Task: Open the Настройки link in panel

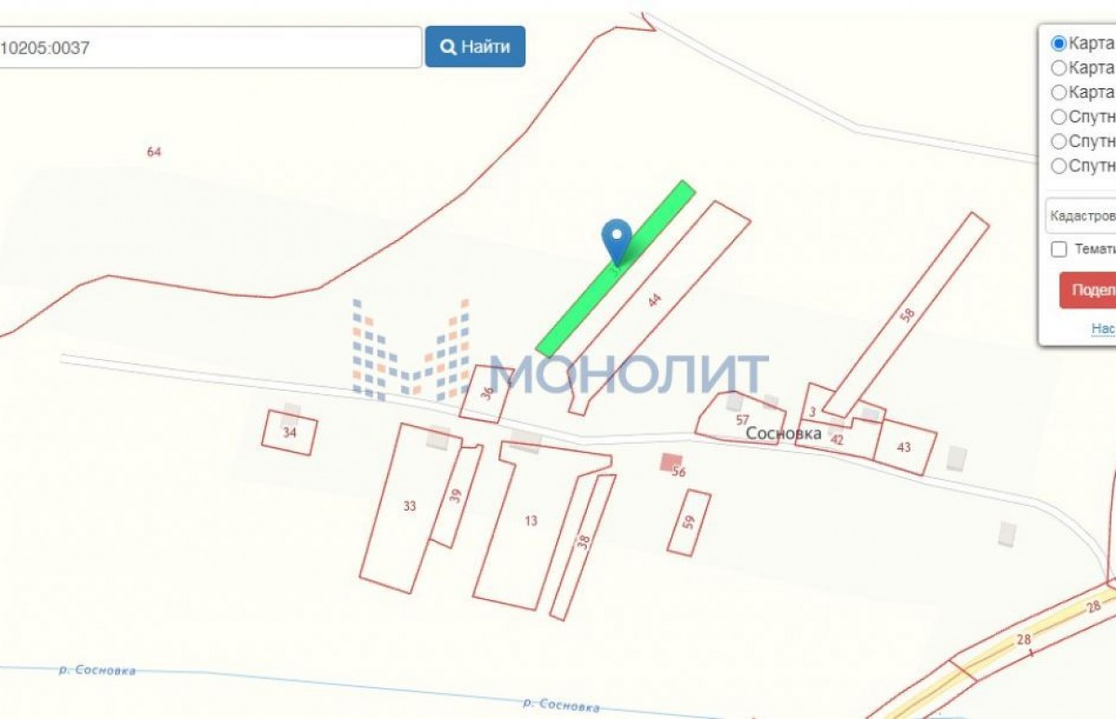Action: (x=1103, y=328)
